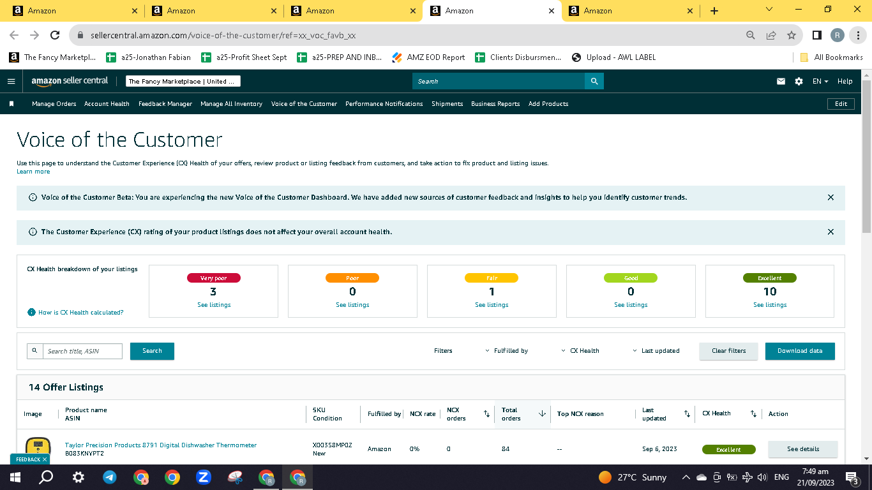Image resolution: width=872 pixels, height=490 pixels.
Task: Click the zoom magnifier icon in address bar
Action: coord(751,35)
